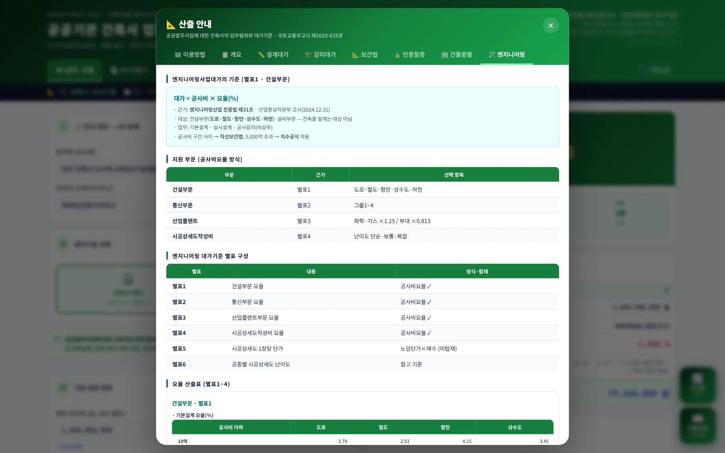This screenshot has width=725, height=453.
Task: Select the 설계대가 tab
Action: click(273, 54)
